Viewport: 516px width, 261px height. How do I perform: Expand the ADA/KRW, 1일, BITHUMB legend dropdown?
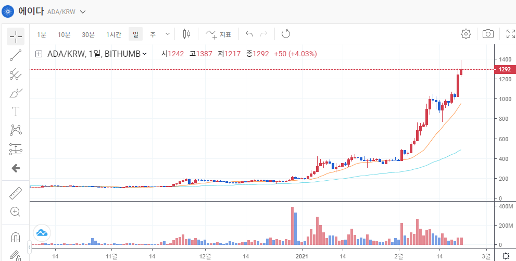(x=144, y=54)
